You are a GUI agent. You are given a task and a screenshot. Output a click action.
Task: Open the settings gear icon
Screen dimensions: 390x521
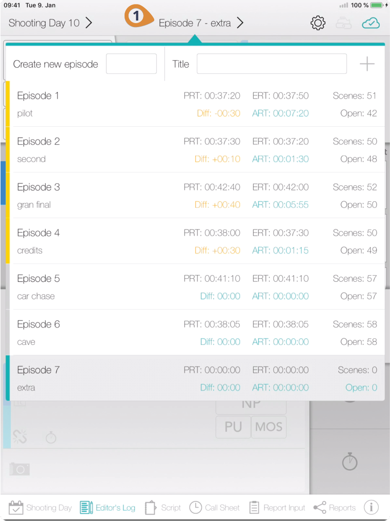click(x=318, y=23)
